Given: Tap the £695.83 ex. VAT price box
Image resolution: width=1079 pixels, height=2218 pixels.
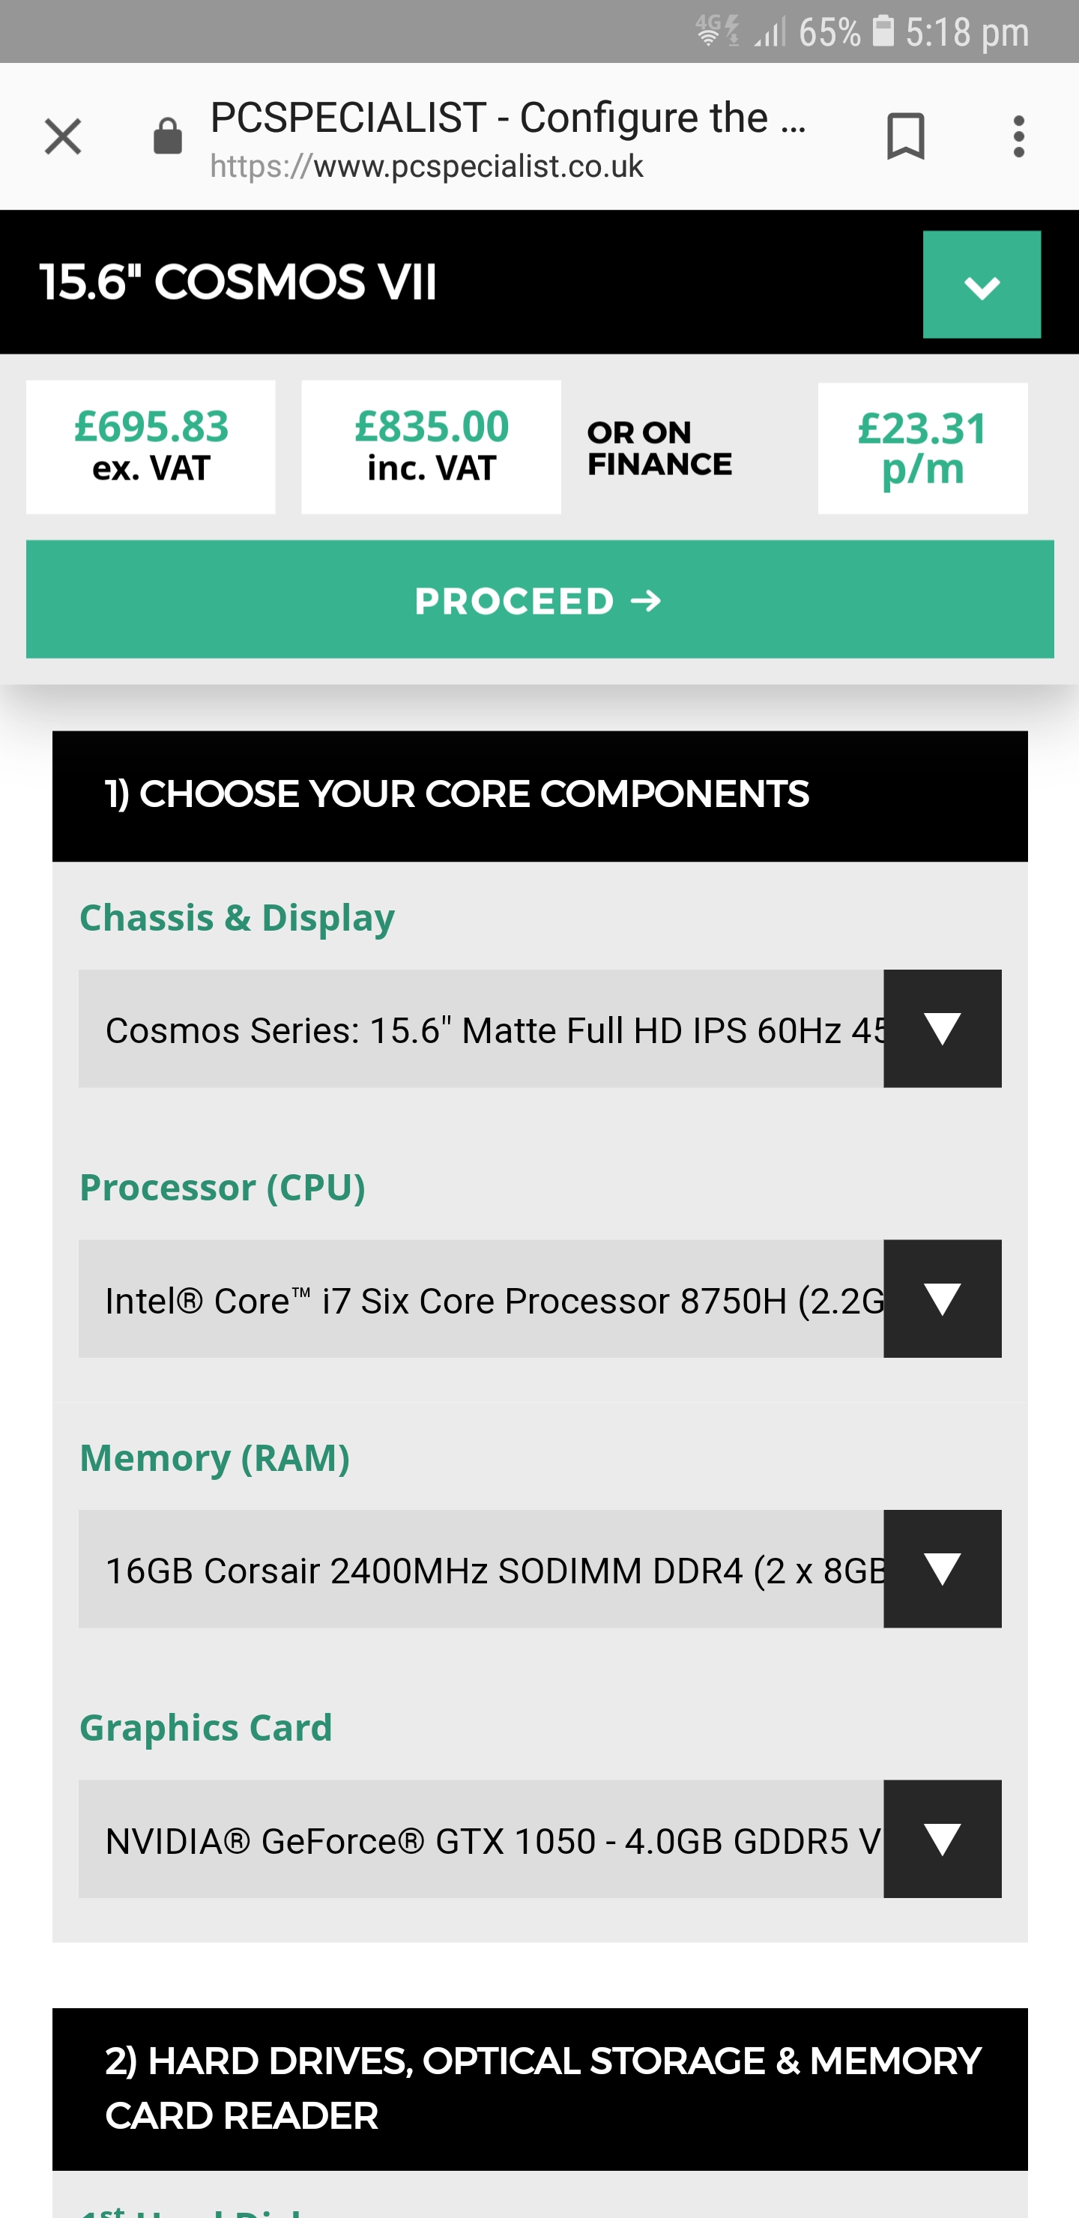Looking at the screenshot, I should click(x=151, y=447).
